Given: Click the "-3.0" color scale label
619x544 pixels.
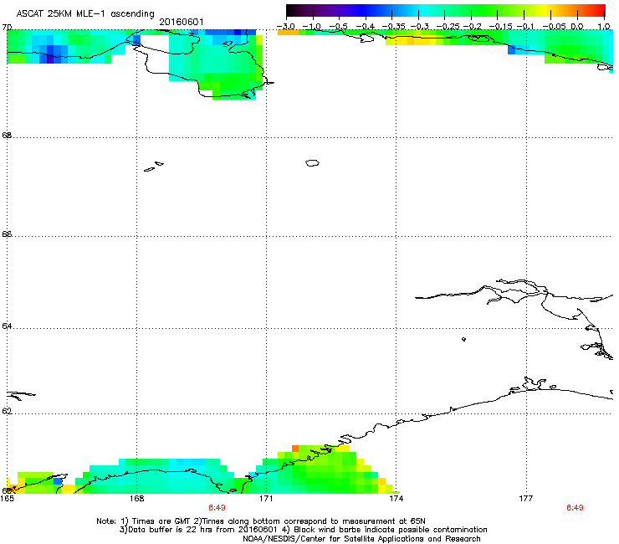Looking at the screenshot, I should (x=285, y=27).
